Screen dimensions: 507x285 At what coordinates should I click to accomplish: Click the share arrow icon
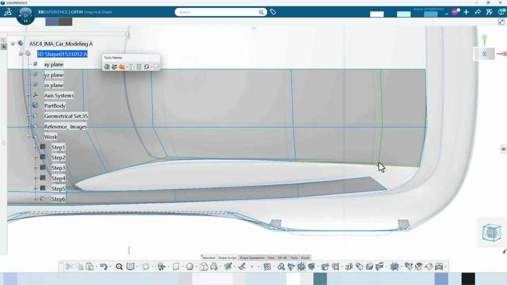477,12
